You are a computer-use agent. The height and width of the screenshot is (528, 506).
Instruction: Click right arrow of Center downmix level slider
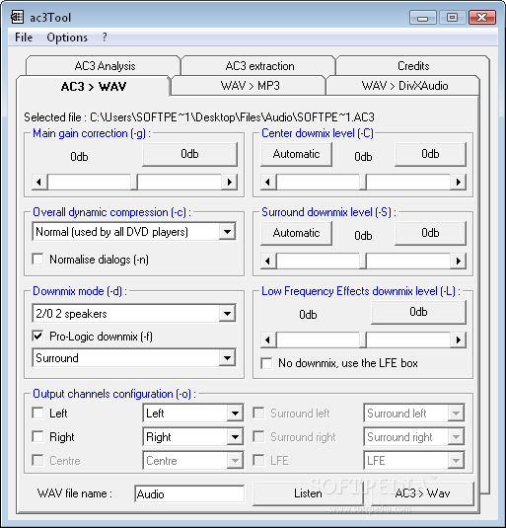(459, 183)
